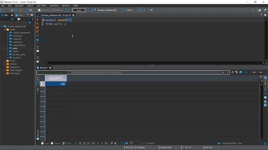Select the organizations table

coord(19,45)
